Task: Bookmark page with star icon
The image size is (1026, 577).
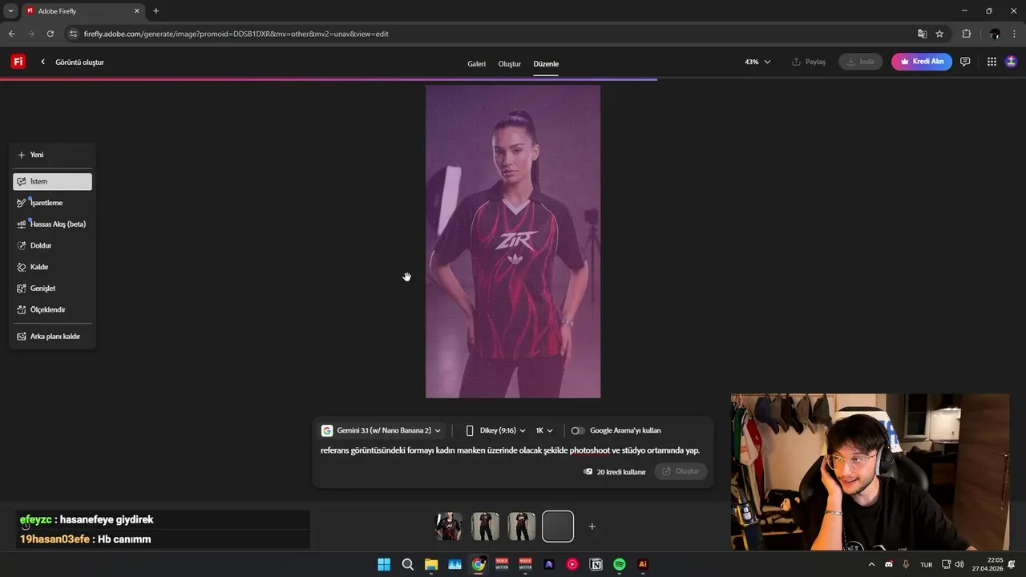Action: click(x=939, y=34)
